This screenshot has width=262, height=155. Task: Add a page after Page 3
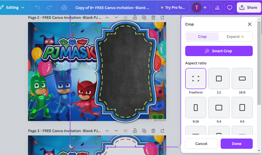pos(163,131)
